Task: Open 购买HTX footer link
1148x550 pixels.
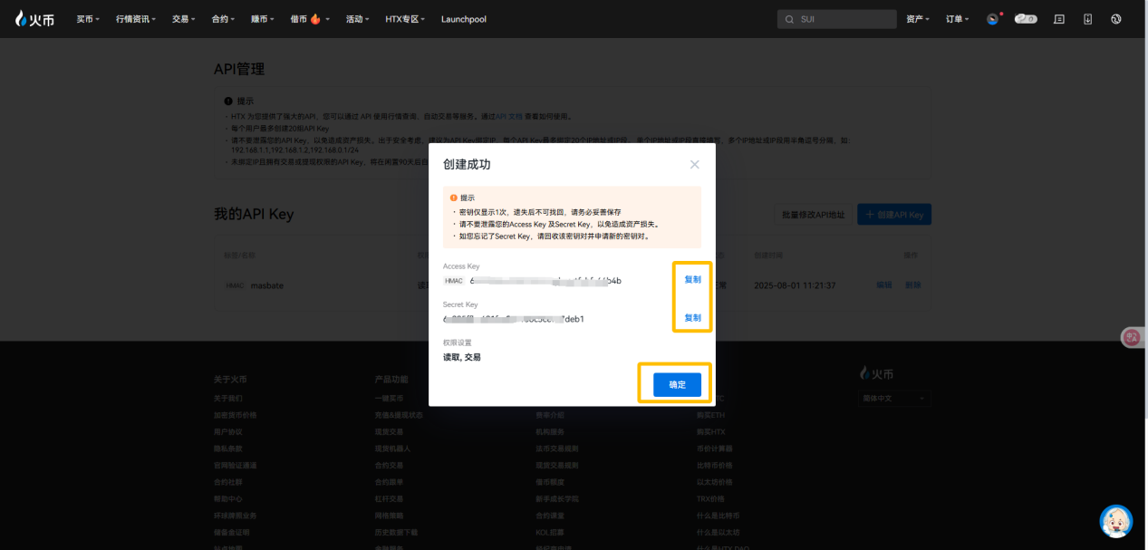Action: (x=712, y=432)
